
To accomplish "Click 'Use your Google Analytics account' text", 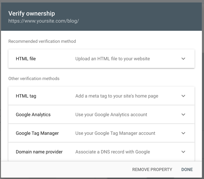I will coord(111,115).
